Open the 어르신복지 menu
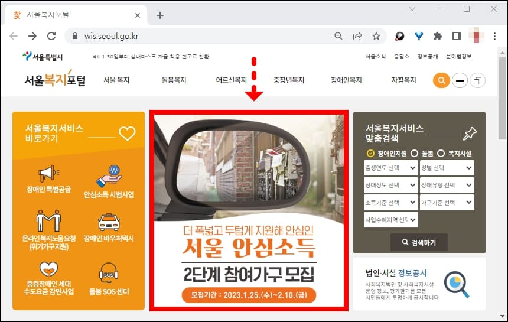The image size is (508, 322). point(232,80)
